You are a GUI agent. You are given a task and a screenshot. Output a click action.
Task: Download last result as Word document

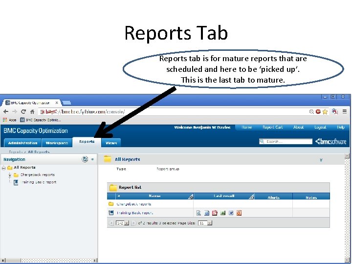(x=231, y=213)
